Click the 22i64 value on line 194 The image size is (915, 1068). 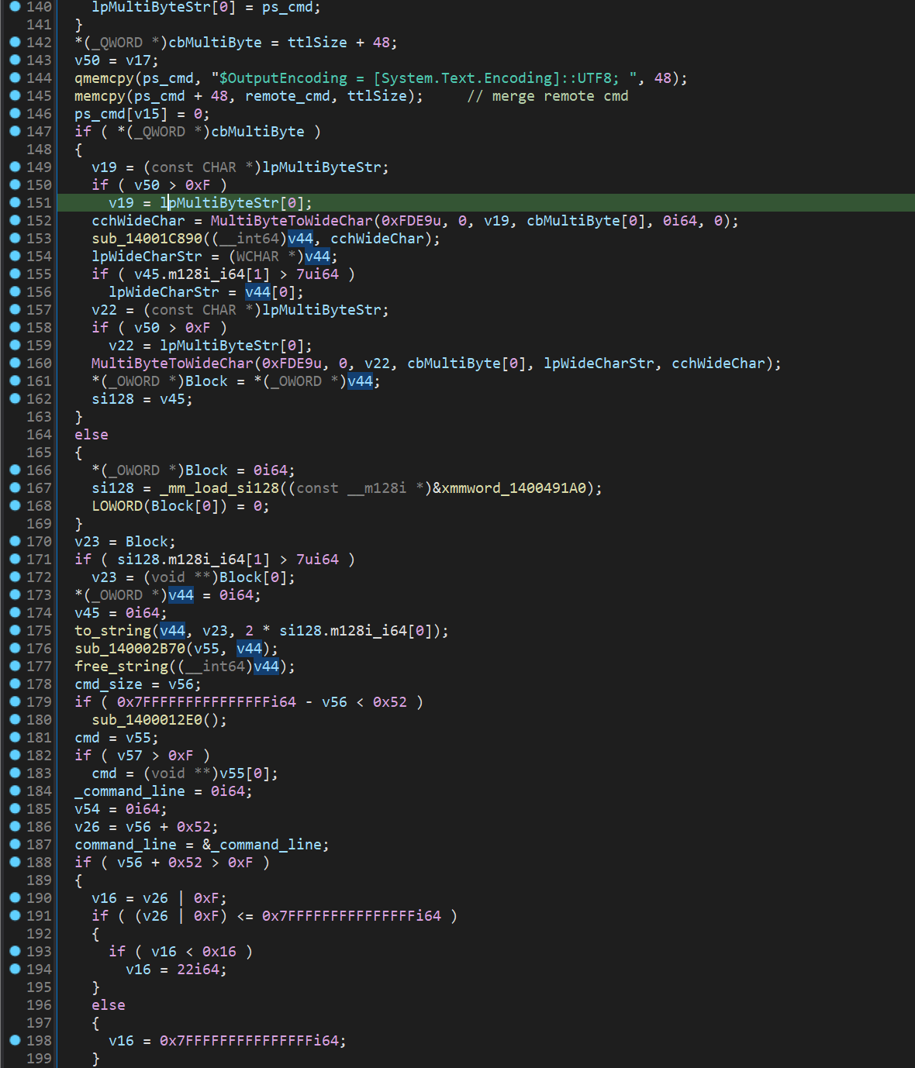tap(198, 970)
